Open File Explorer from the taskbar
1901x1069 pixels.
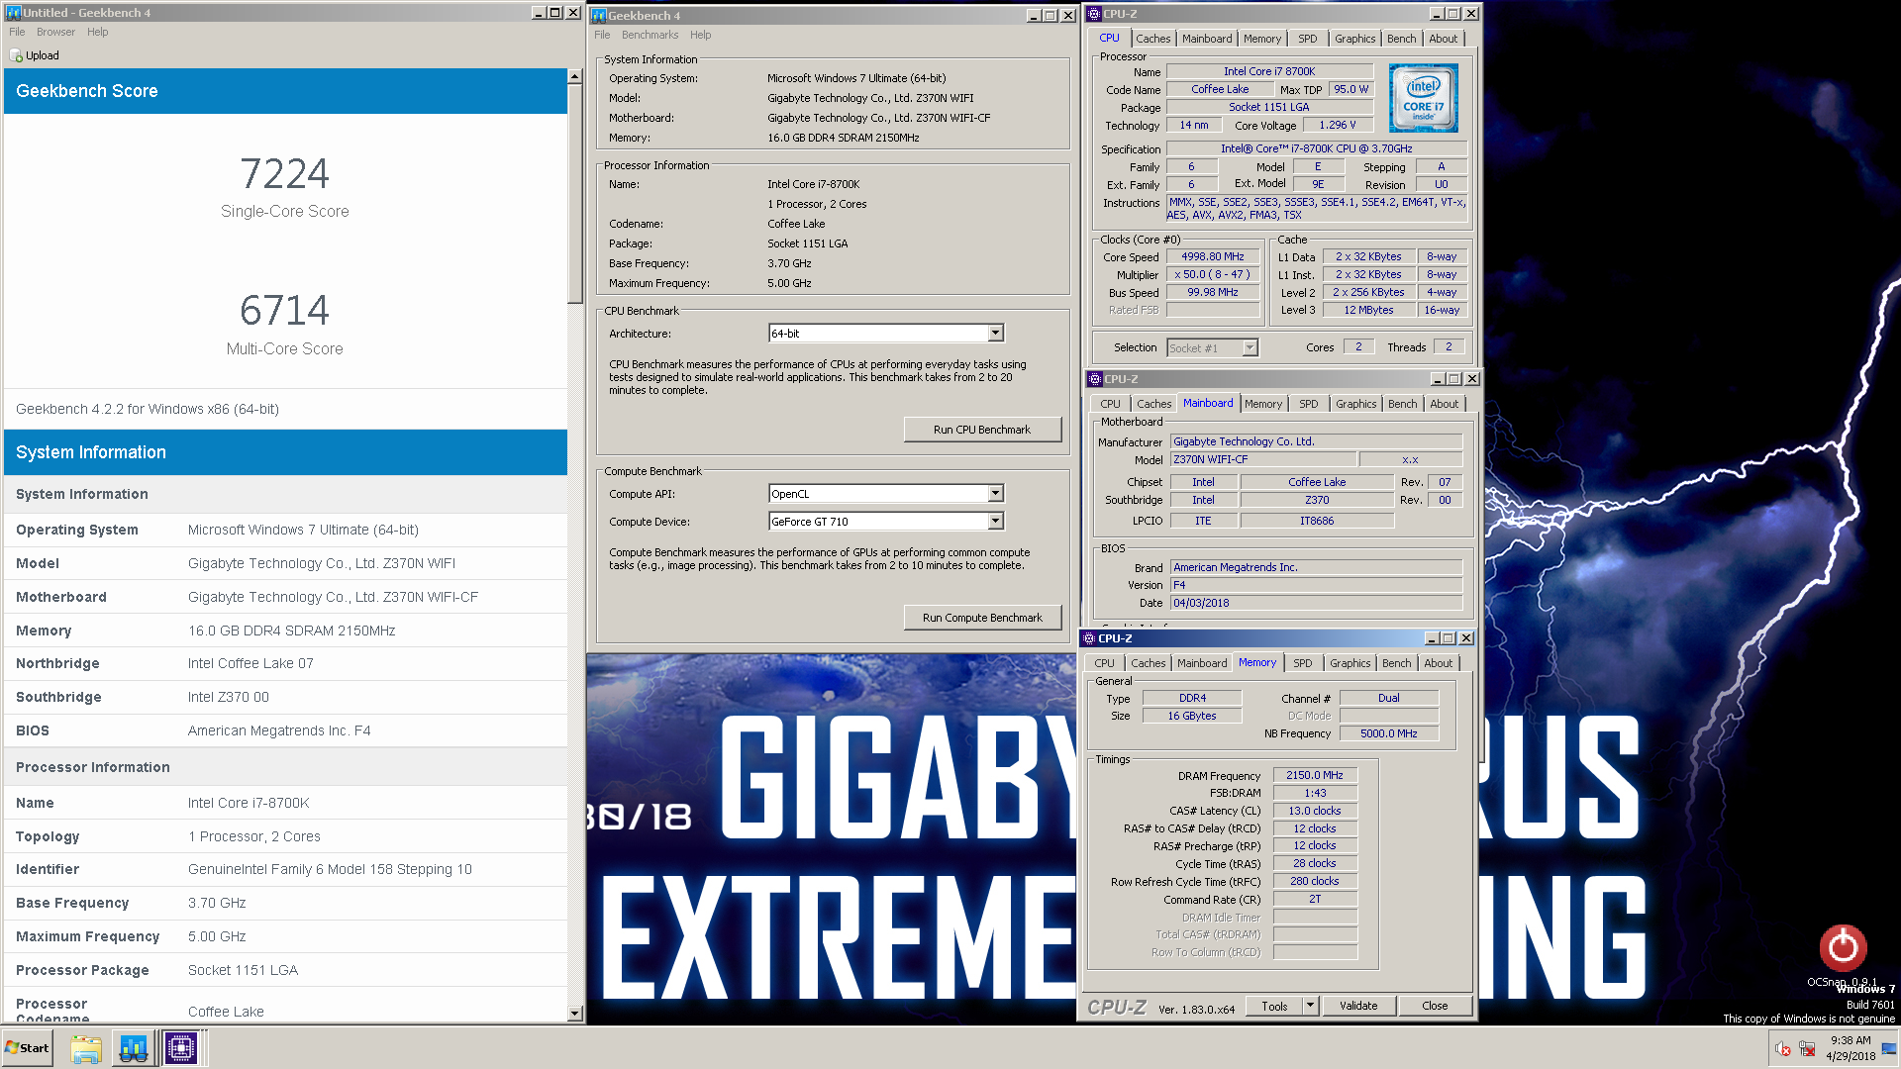coord(86,1048)
